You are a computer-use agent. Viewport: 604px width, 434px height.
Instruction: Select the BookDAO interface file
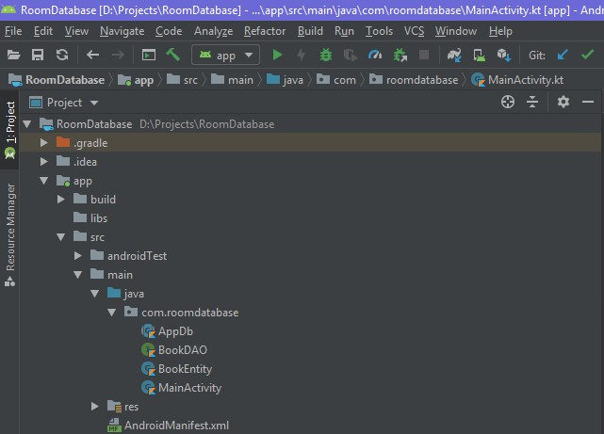174,350
